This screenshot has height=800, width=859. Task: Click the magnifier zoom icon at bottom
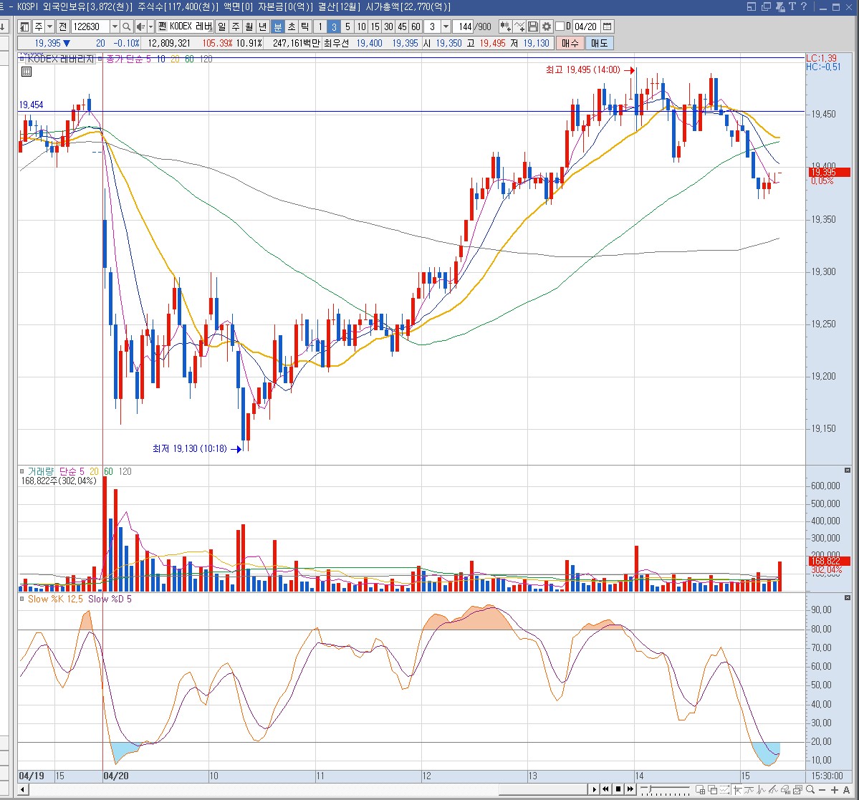[x=810, y=789]
